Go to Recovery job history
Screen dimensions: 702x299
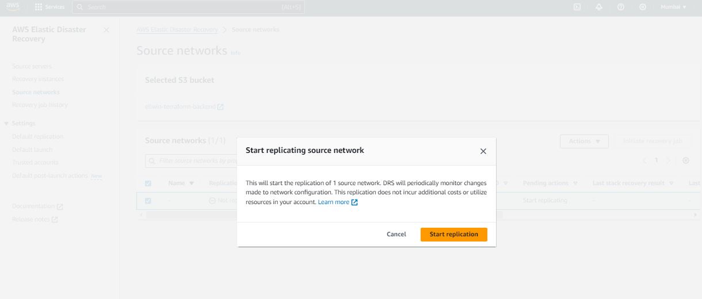coord(40,105)
